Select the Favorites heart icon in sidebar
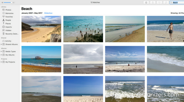 tap(4, 17)
